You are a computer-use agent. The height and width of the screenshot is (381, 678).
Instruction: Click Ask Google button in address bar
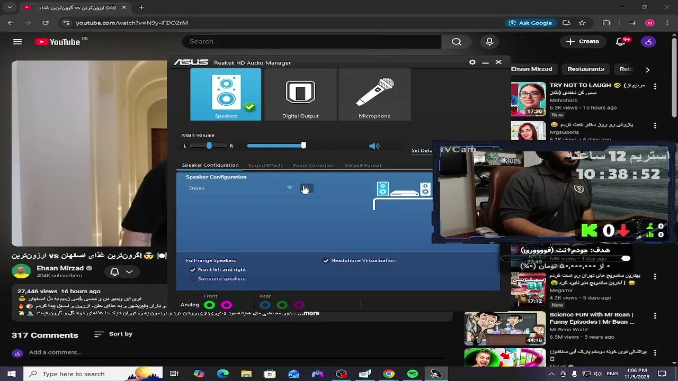coord(530,23)
